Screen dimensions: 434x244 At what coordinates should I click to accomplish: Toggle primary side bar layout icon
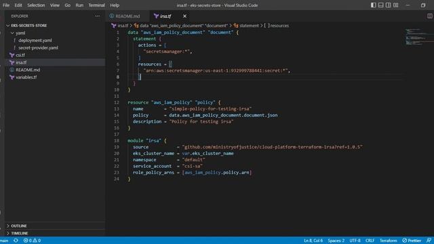point(374,5)
